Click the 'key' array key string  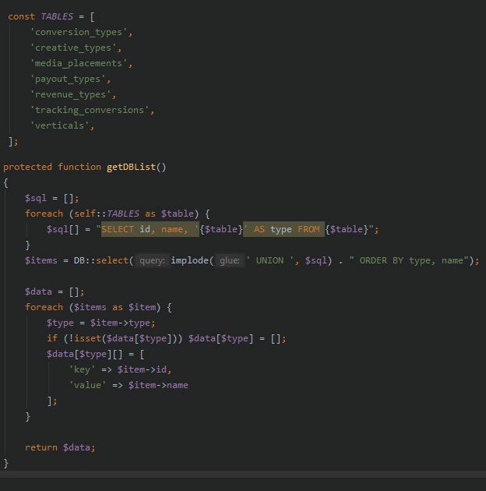pos(82,370)
